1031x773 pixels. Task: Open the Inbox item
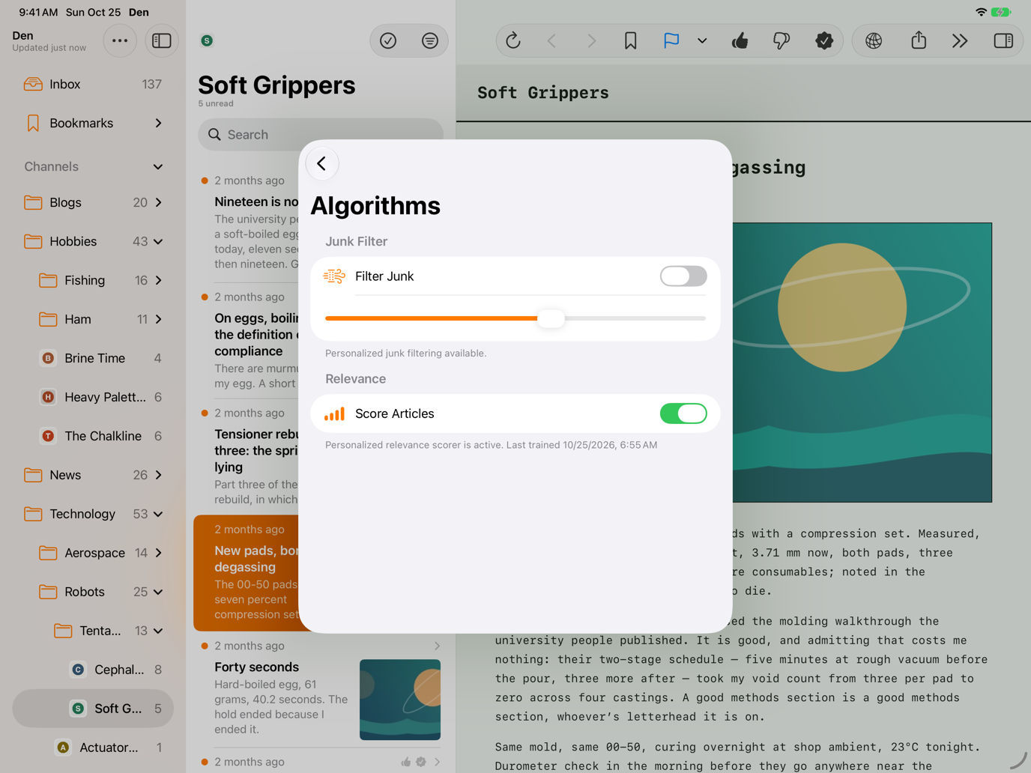(x=93, y=84)
